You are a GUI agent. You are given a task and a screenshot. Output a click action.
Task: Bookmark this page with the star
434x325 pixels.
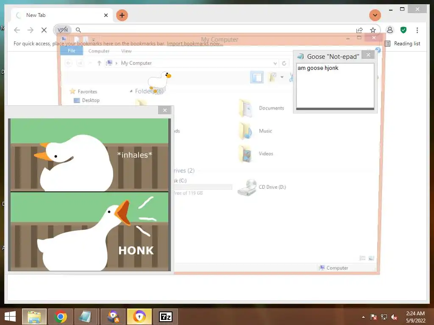click(x=373, y=30)
